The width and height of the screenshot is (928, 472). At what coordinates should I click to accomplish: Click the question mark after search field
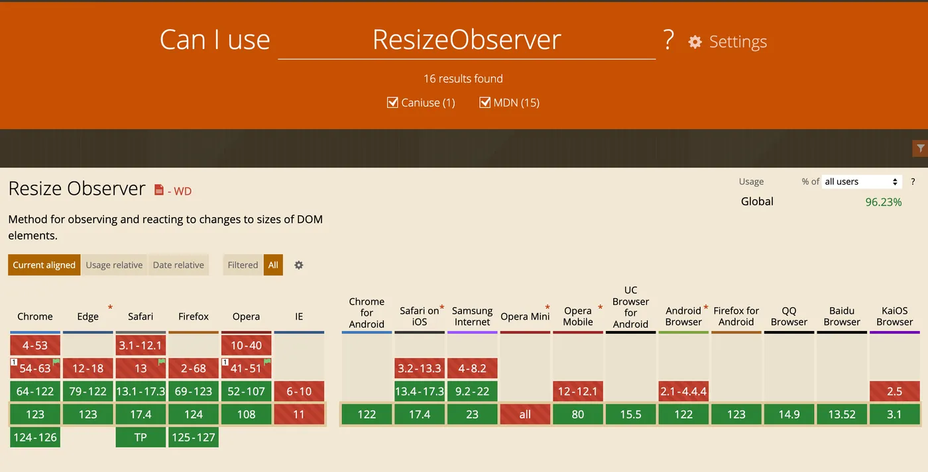click(x=669, y=40)
